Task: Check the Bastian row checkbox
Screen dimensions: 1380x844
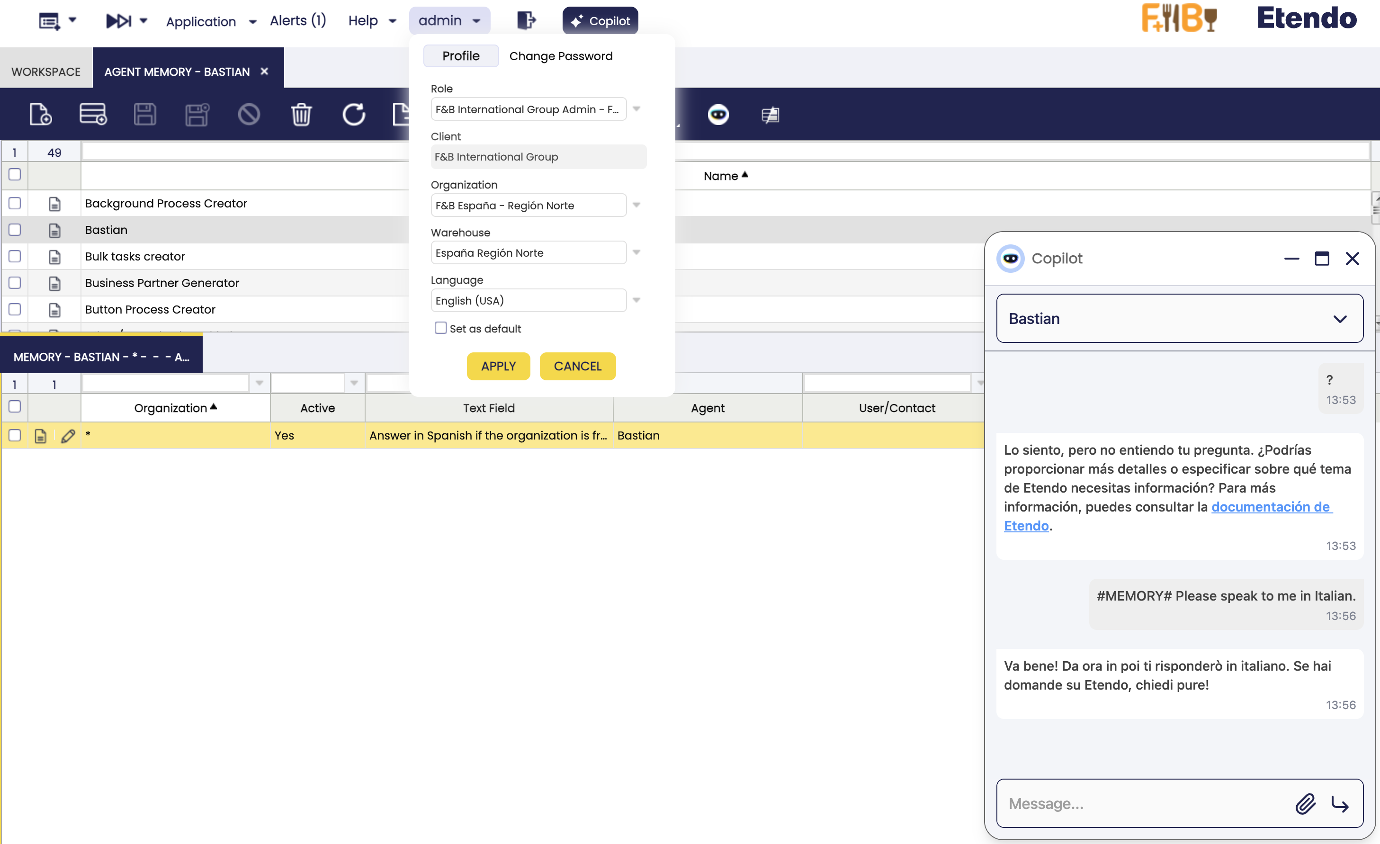Action: point(15,230)
